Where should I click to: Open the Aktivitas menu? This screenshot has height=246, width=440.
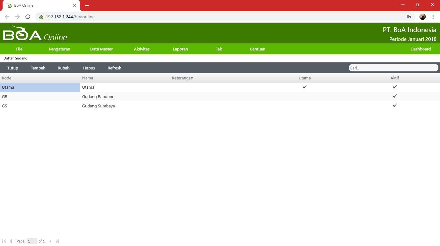pyautogui.click(x=142, y=49)
